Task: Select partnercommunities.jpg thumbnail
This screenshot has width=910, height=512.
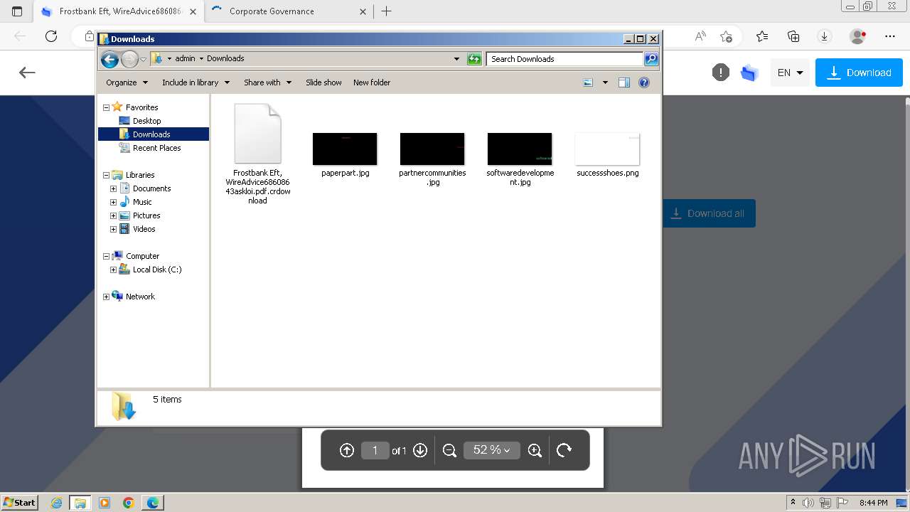Action: click(432, 159)
